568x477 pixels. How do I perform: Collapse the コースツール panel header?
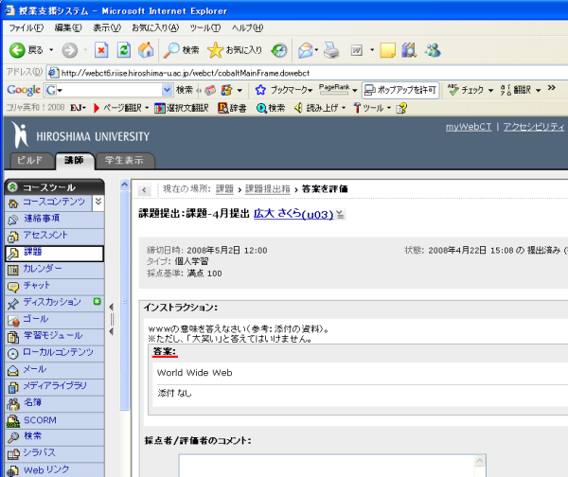point(12,186)
